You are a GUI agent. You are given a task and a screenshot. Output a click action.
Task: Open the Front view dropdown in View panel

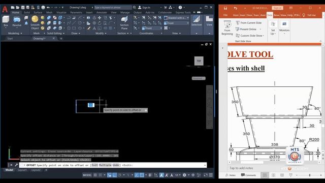(176, 23)
